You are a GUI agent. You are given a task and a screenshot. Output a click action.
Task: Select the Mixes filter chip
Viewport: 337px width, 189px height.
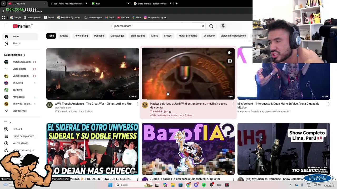(155, 36)
